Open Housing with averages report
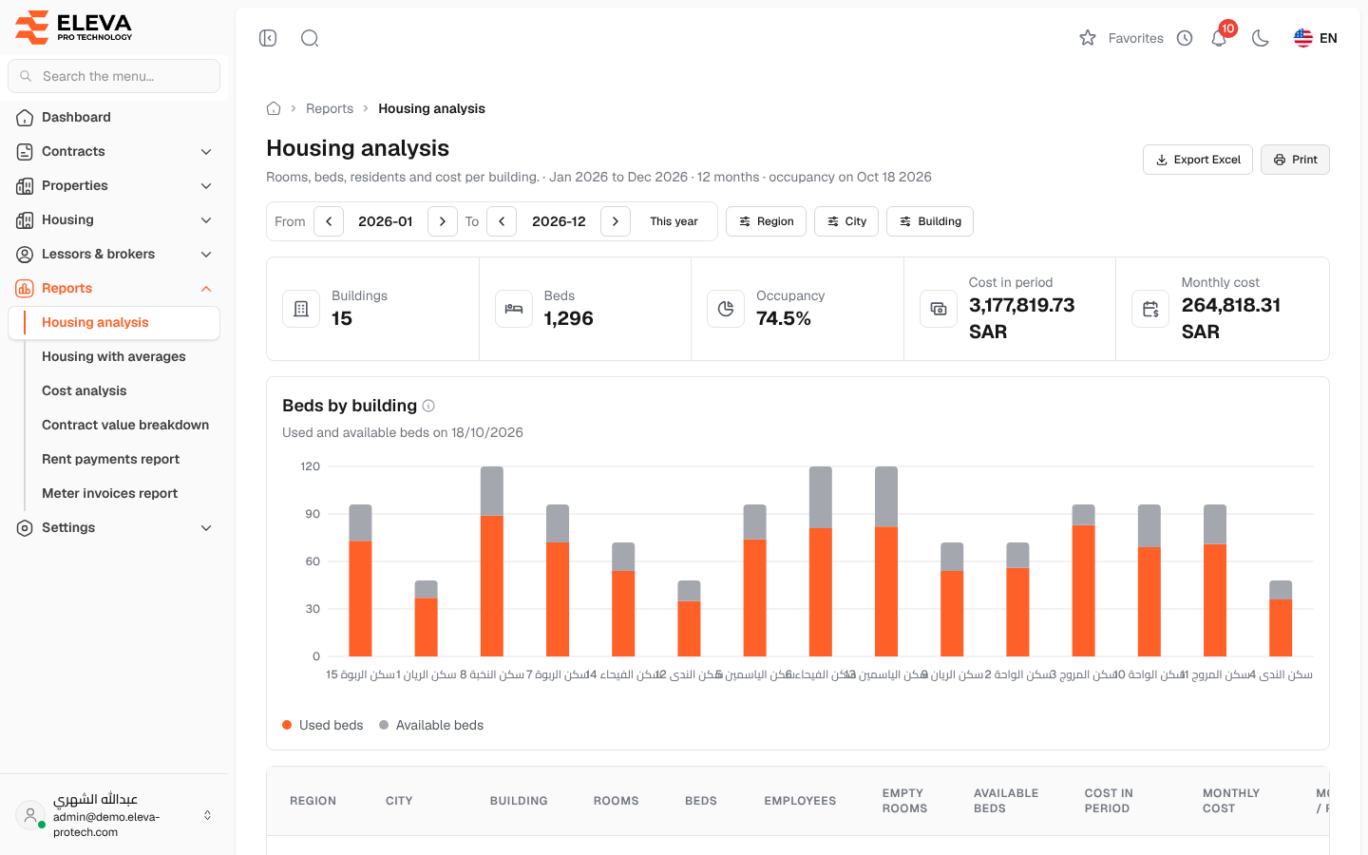 (114, 356)
